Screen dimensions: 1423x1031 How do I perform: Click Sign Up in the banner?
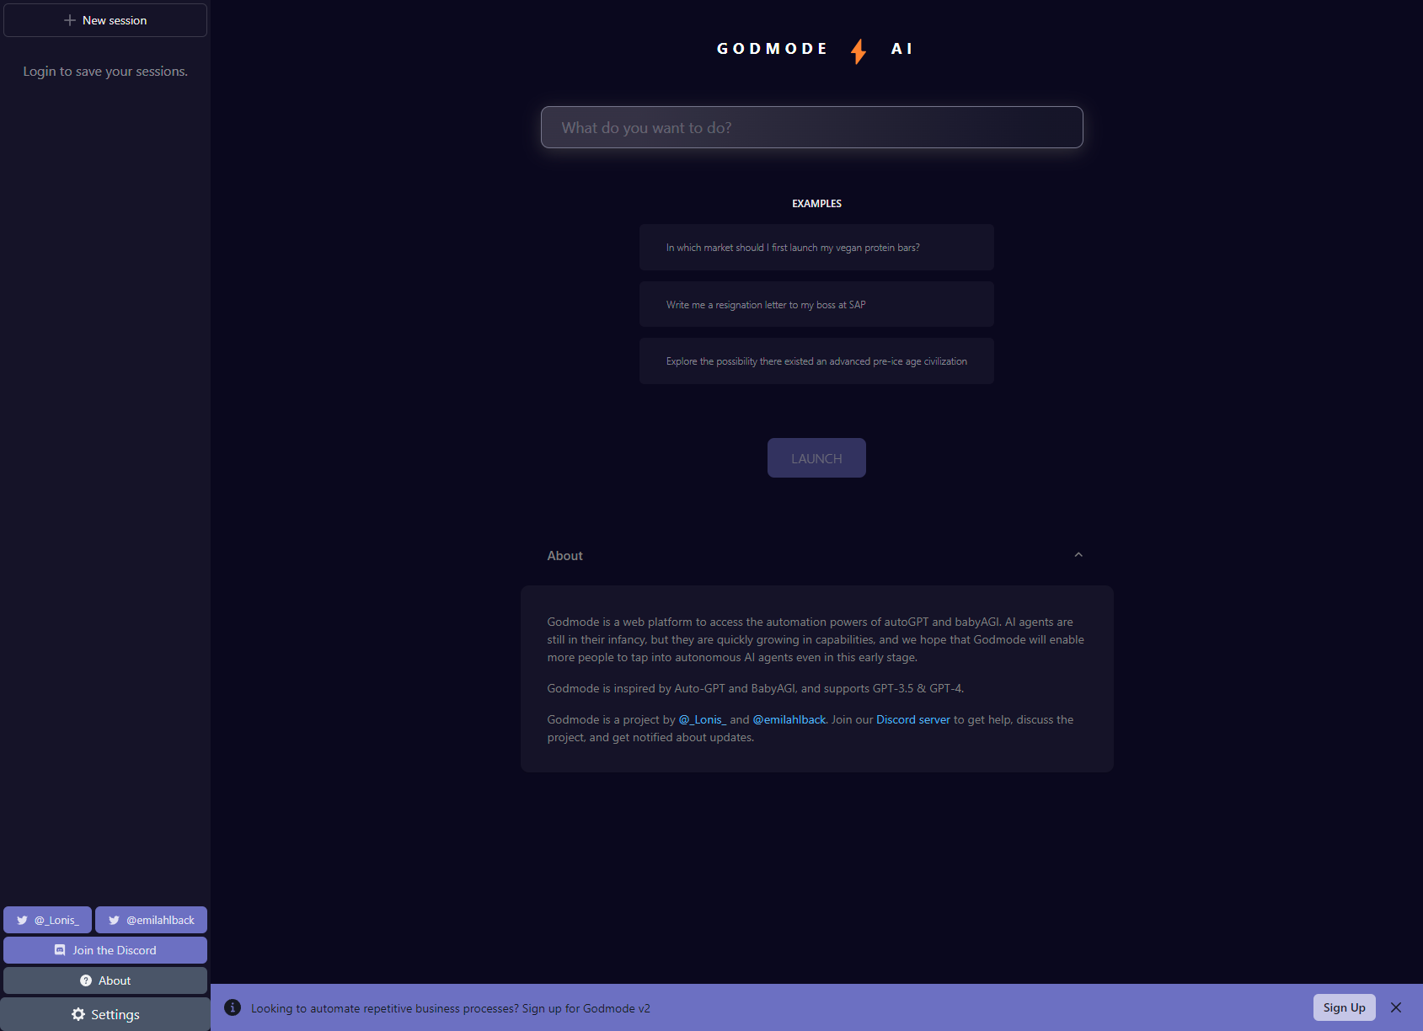tap(1344, 1007)
